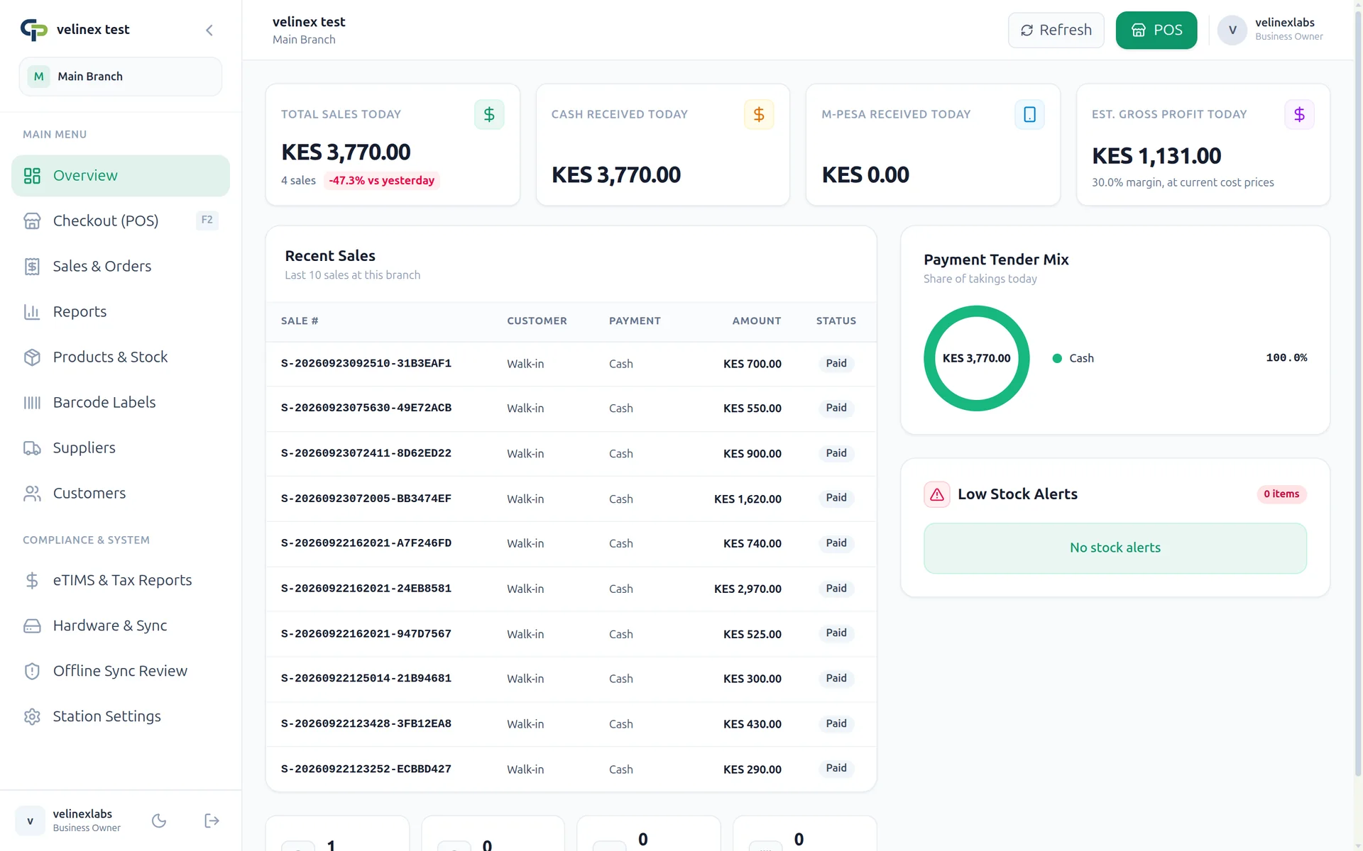Click the KES 2,970.00 amount cell
The width and height of the screenshot is (1363, 851).
(x=748, y=589)
